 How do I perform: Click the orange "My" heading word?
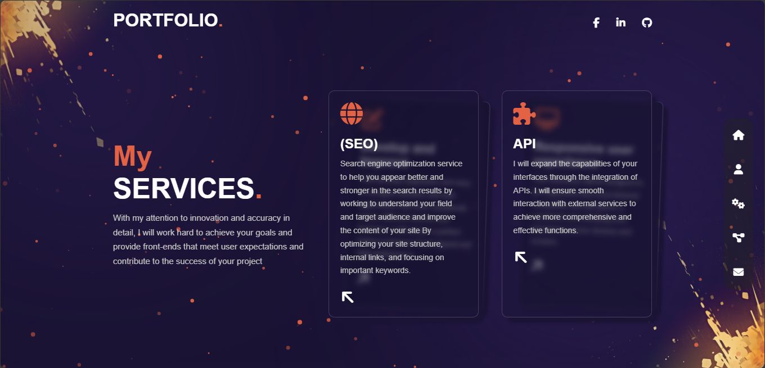tap(132, 156)
